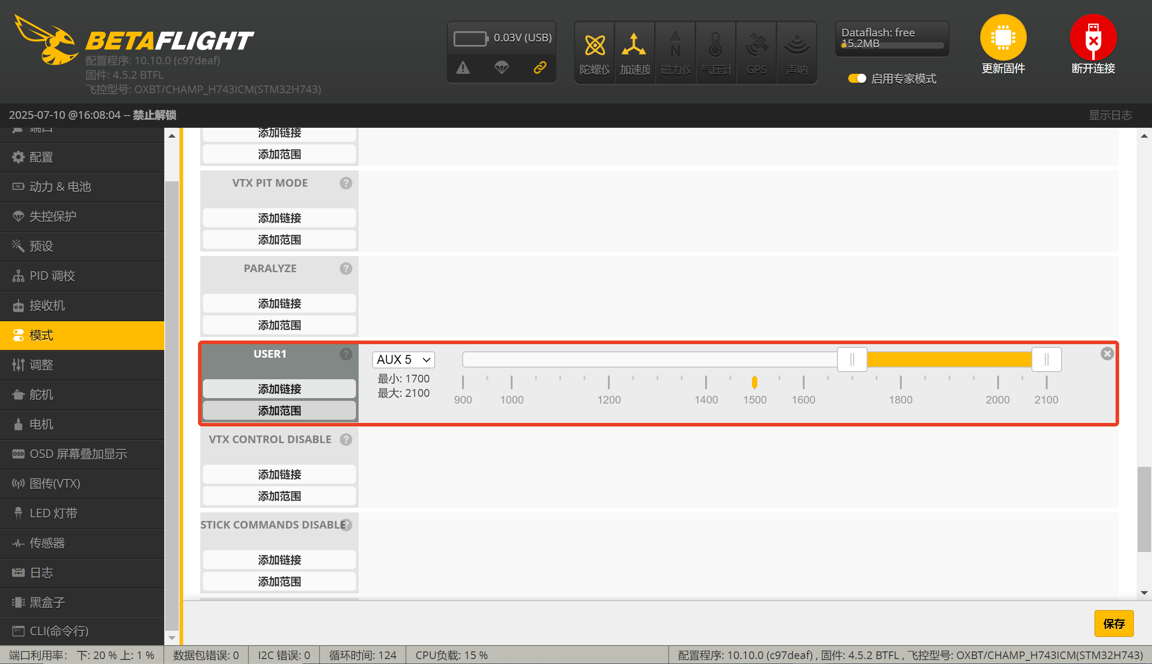Click the yellow link status icon
1152x664 pixels.
coord(540,68)
